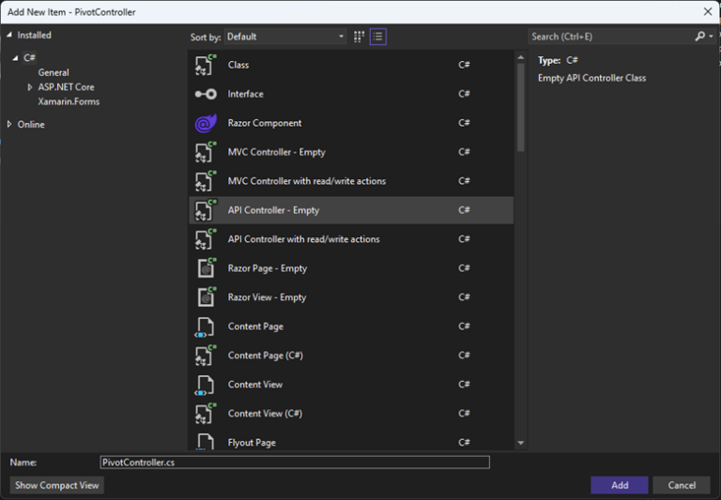Choose the Content View template icon
This screenshot has width=721, height=500.
coord(206,385)
